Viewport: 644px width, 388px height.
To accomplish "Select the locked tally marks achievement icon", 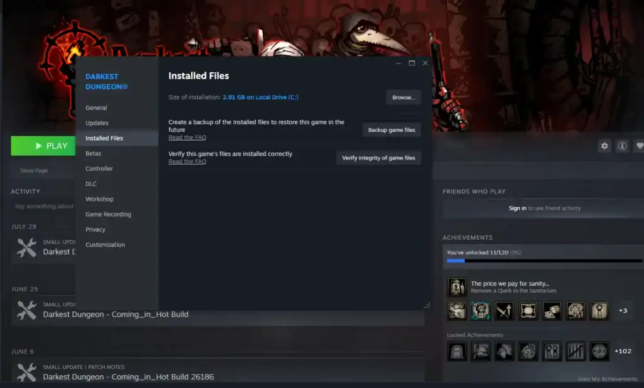I will tap(575, 351).
